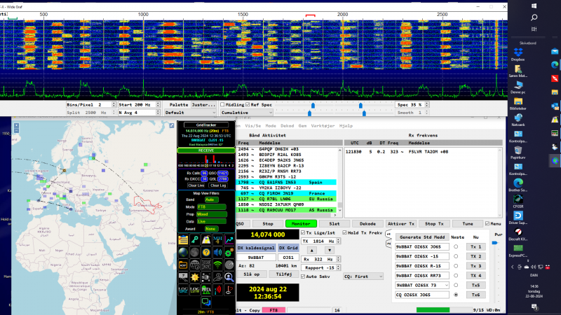Viewport: 561px width, 315px height.
Task: Click the yellow question mark help icon
Action: [207, 252]
